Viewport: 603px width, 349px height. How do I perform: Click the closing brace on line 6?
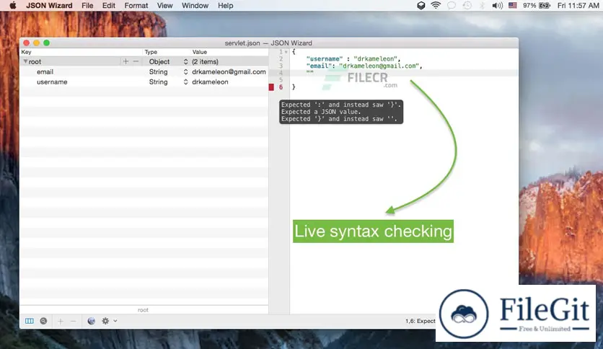(x=294, y=87)
